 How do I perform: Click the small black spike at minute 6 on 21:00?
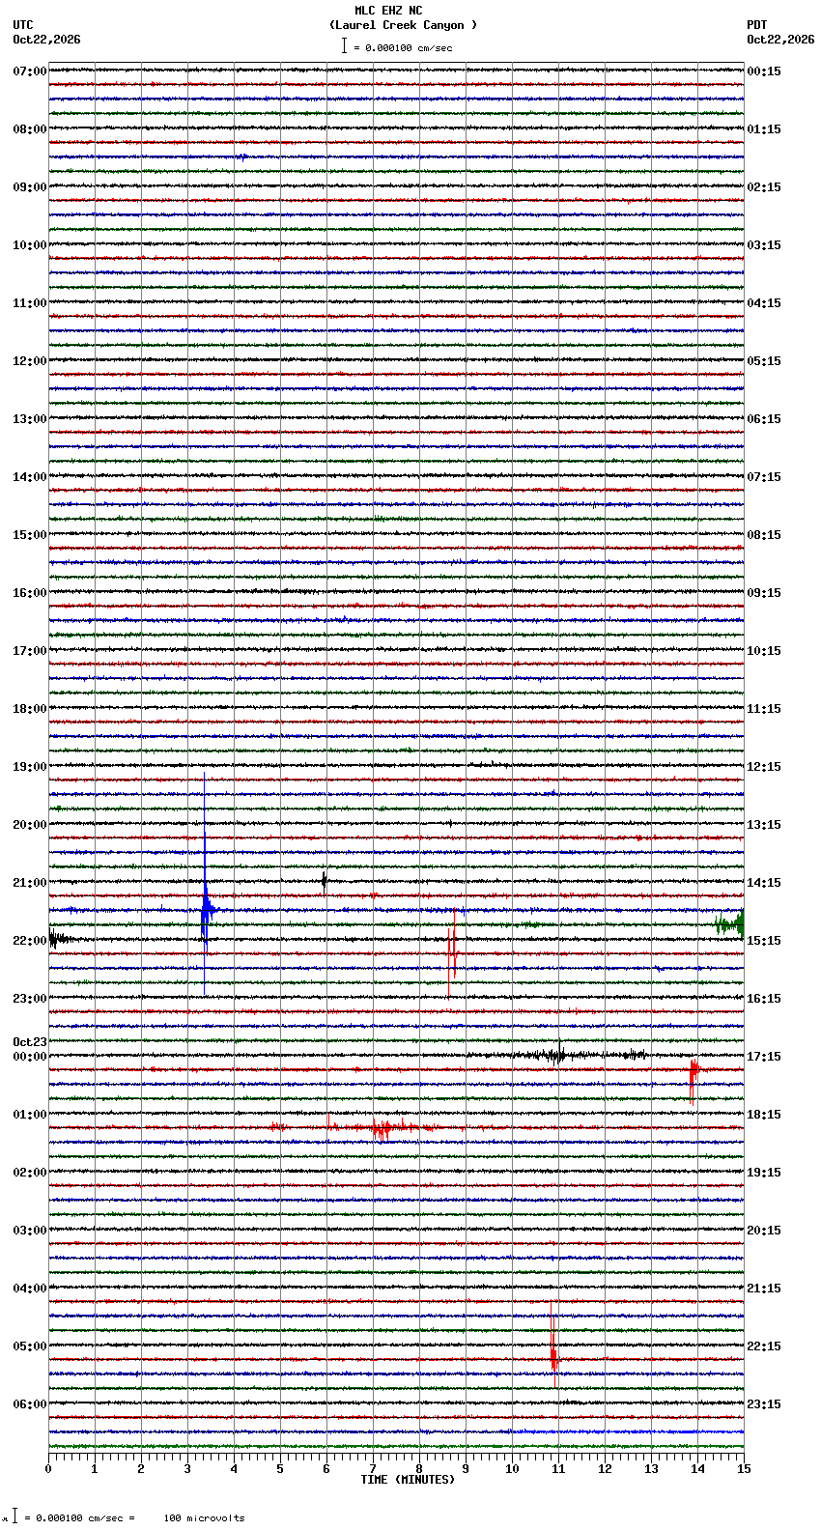point(325,880)
